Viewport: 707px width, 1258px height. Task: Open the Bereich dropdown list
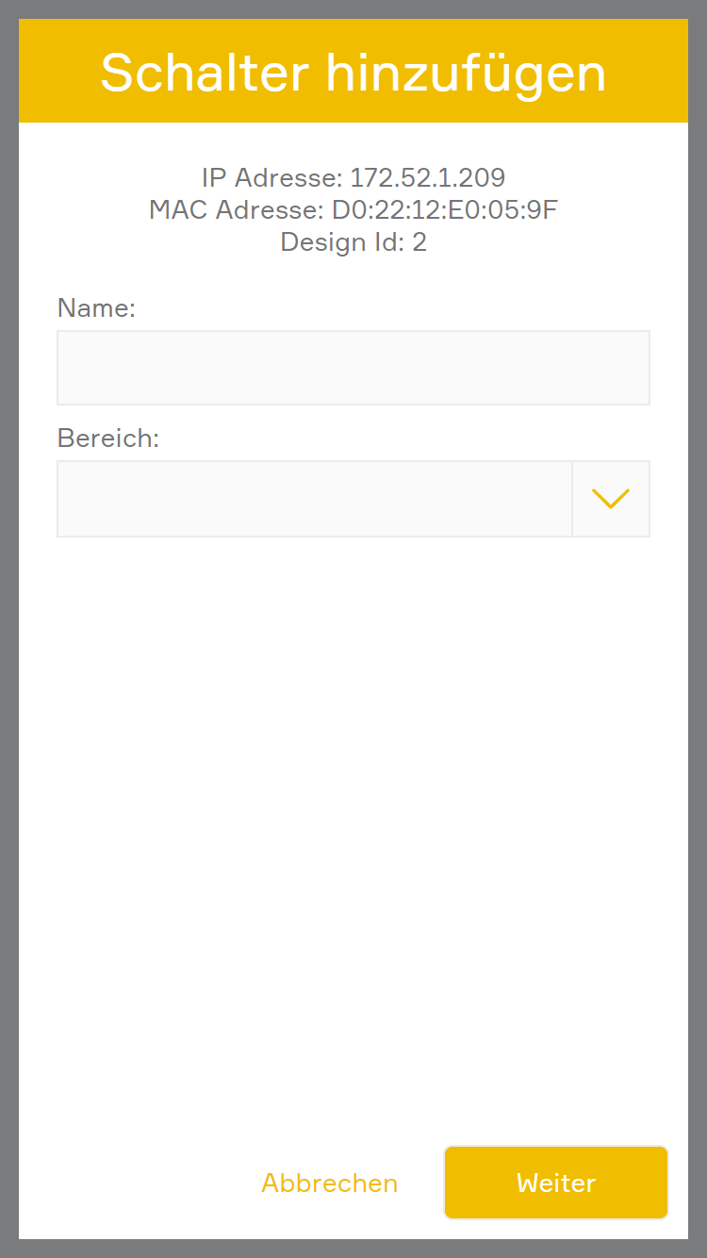(611, 499)
